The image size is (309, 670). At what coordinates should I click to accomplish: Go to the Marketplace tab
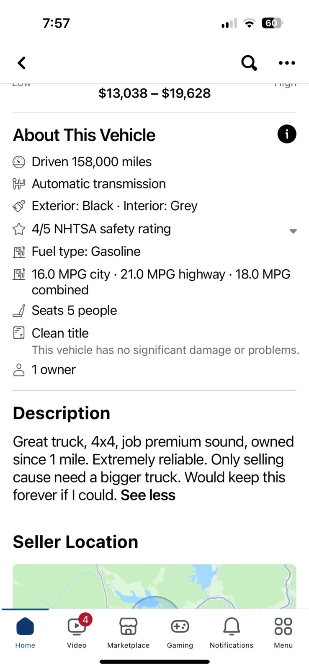point(129,633)
